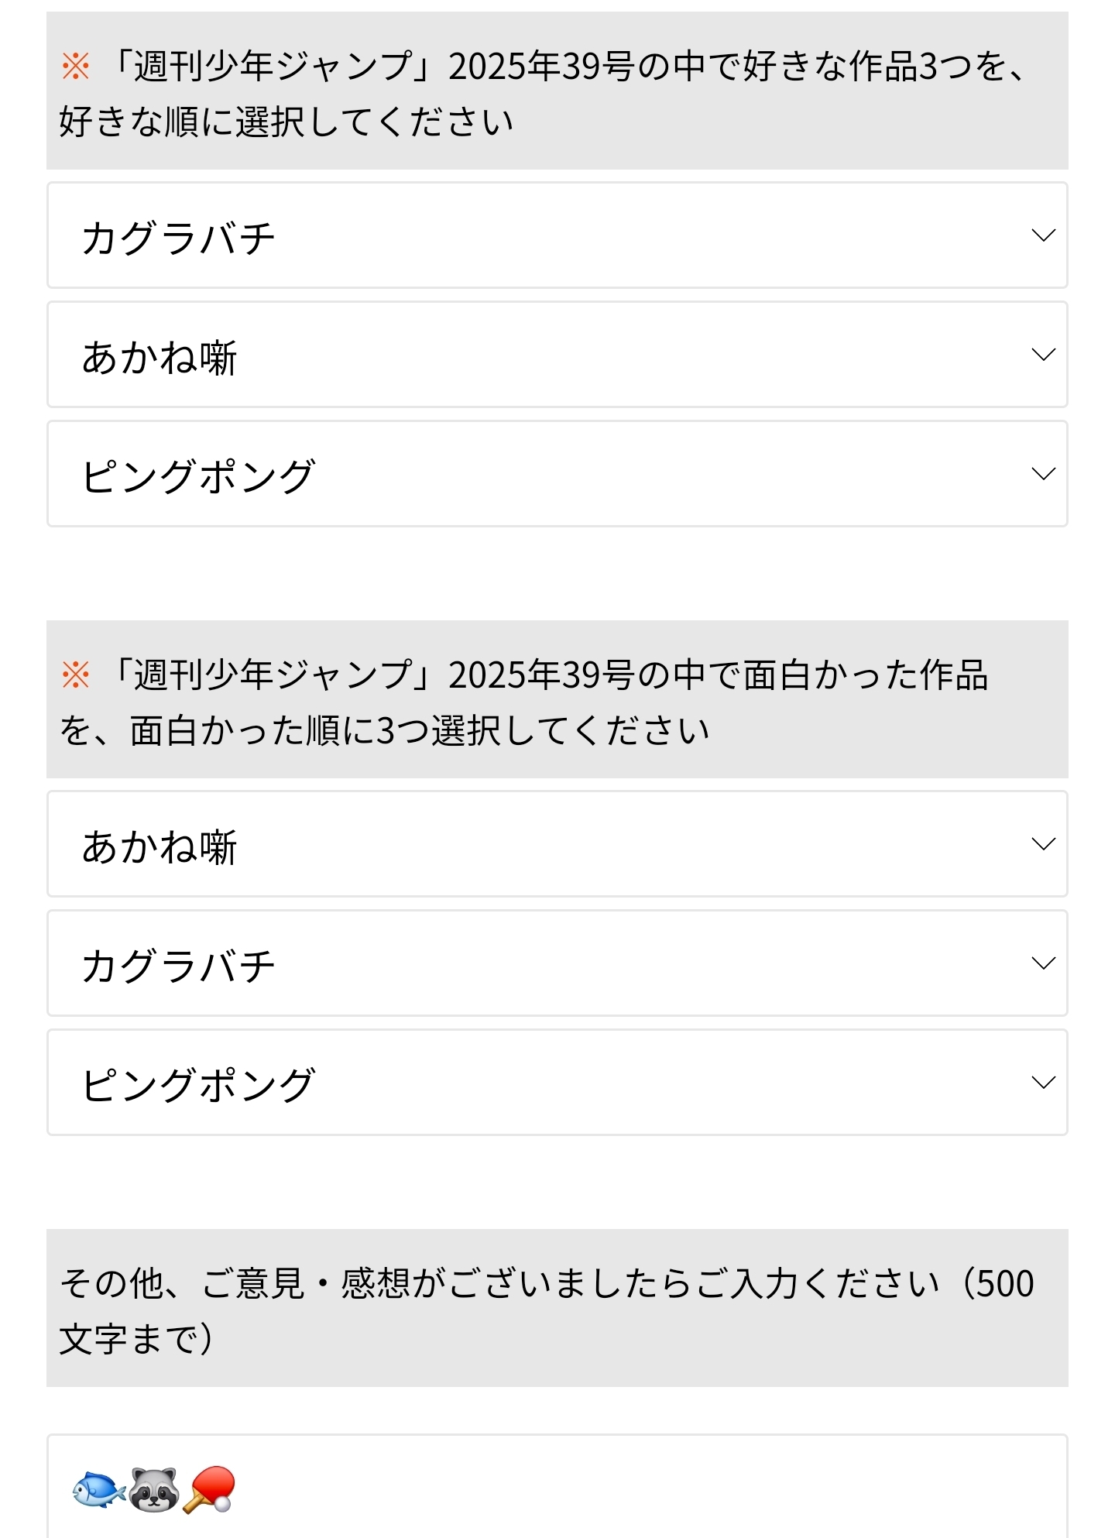
Task: Click the chevron arrow beside first favorite choice カグラバチ
Action: click(1043, 235)
